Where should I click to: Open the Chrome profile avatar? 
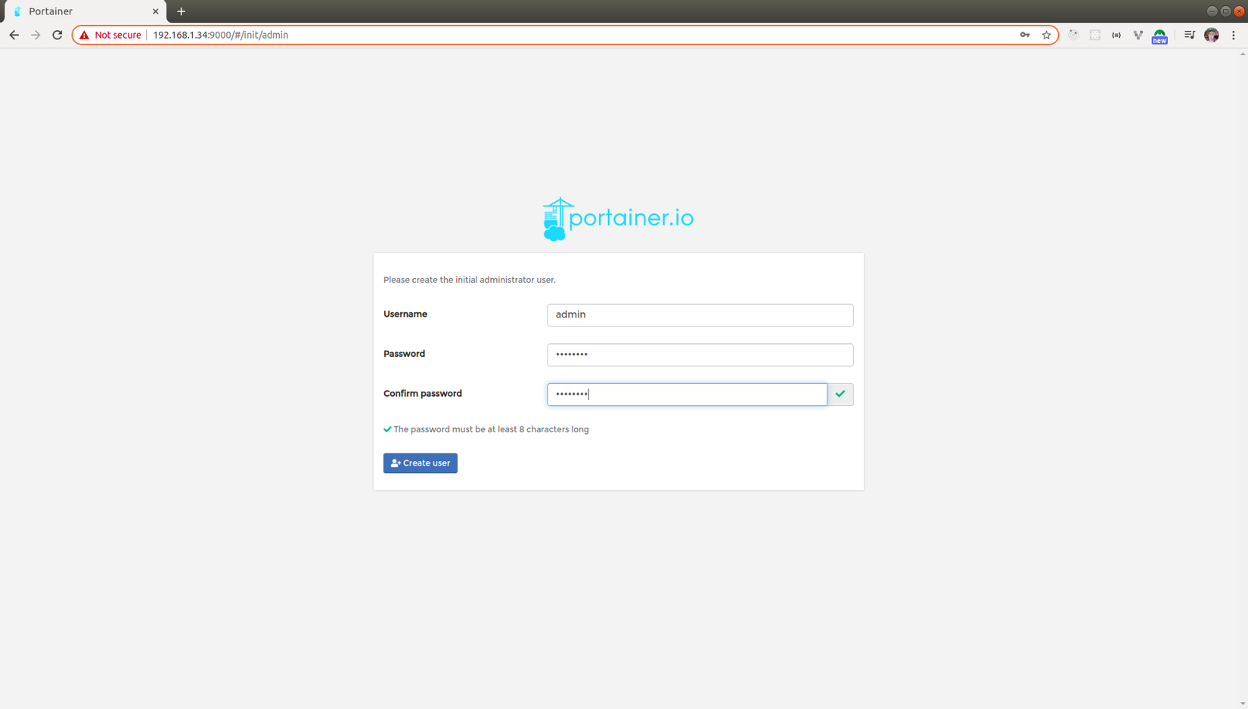click(x=1212, y=35)
